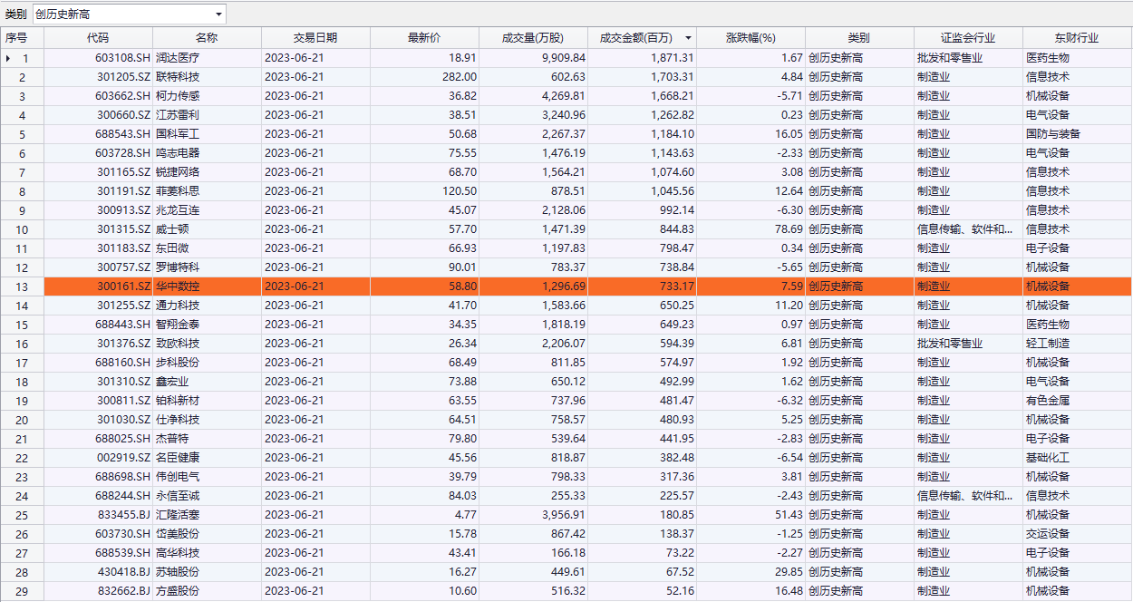Sort by the 名称 column header
The height and width of the screenshot is (602, 1133).
click(x=207, y=38)
